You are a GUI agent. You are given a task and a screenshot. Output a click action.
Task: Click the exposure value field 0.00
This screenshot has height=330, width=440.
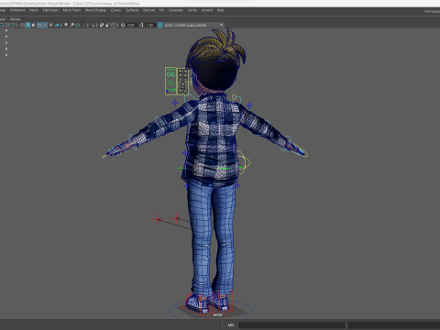pyautogui.click(x=131, y=25)
